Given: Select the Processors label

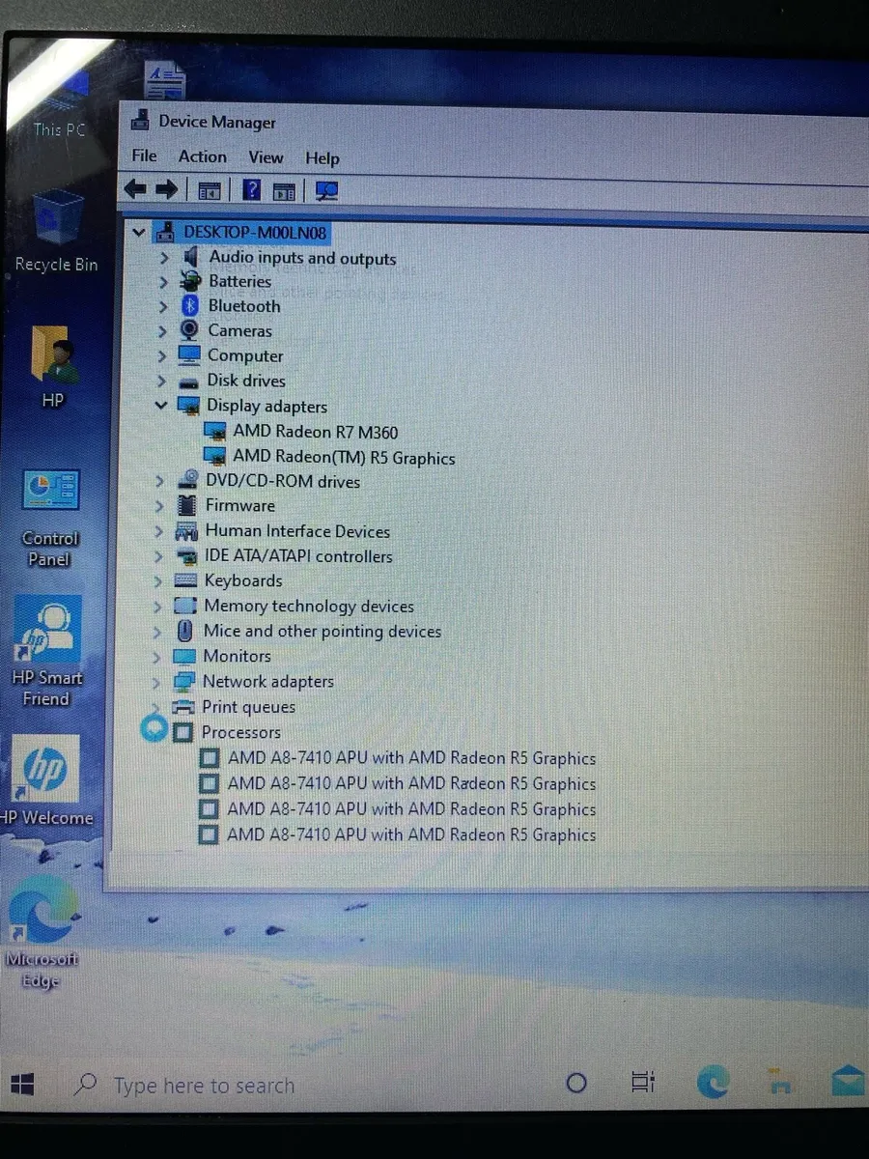Looking at the screenshot, I should pyautogui.click(x=241, y=732).
